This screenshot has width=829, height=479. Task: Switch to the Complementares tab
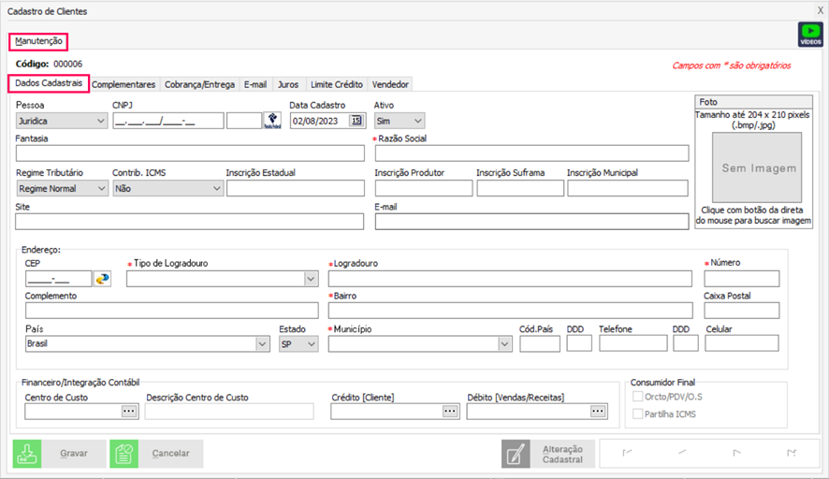(124, 84)
